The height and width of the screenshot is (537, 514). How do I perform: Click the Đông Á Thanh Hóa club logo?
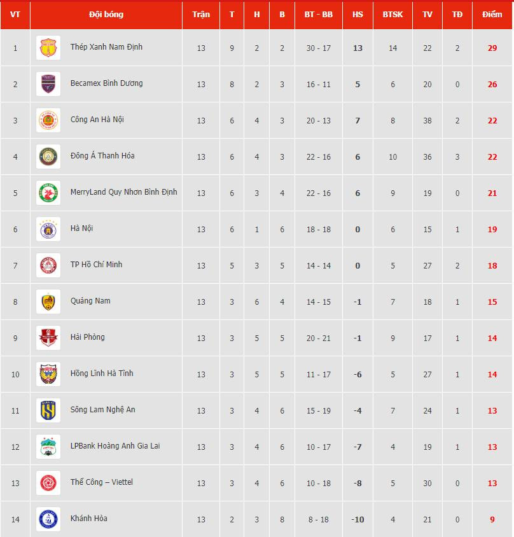[48, 157]
